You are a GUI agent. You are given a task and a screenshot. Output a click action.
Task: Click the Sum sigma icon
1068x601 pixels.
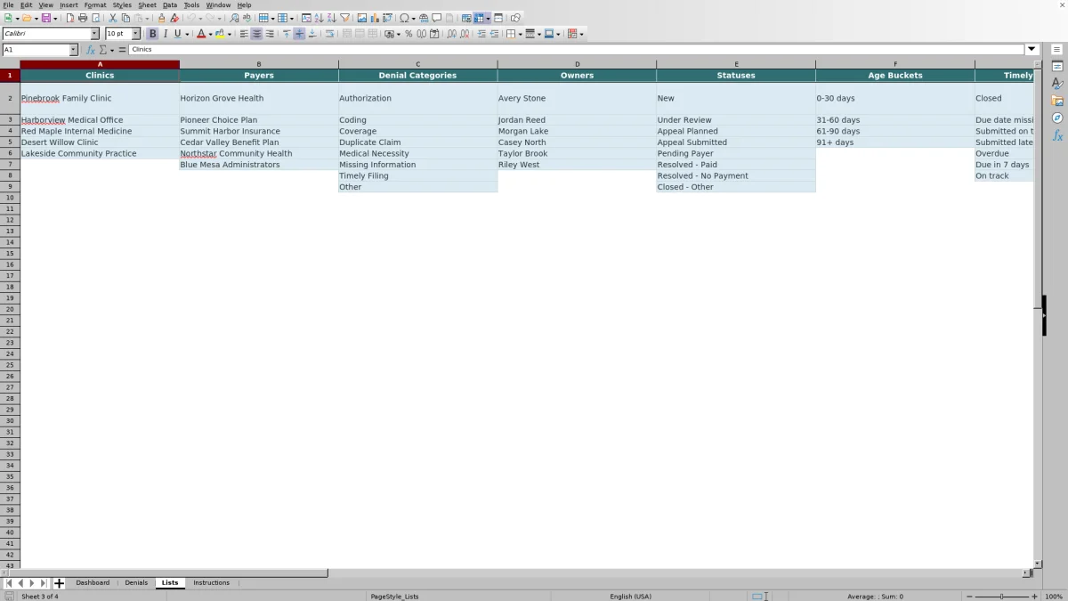click(103, 50)
